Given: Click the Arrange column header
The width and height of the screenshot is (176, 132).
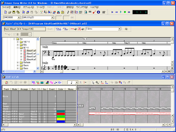Looking at the screenshot, I should pyautogui.click(x=24, y=89).
